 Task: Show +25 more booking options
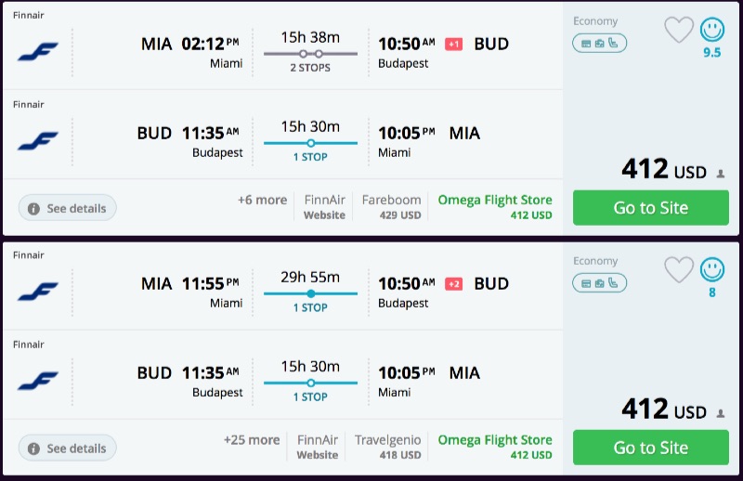(252, 439)
